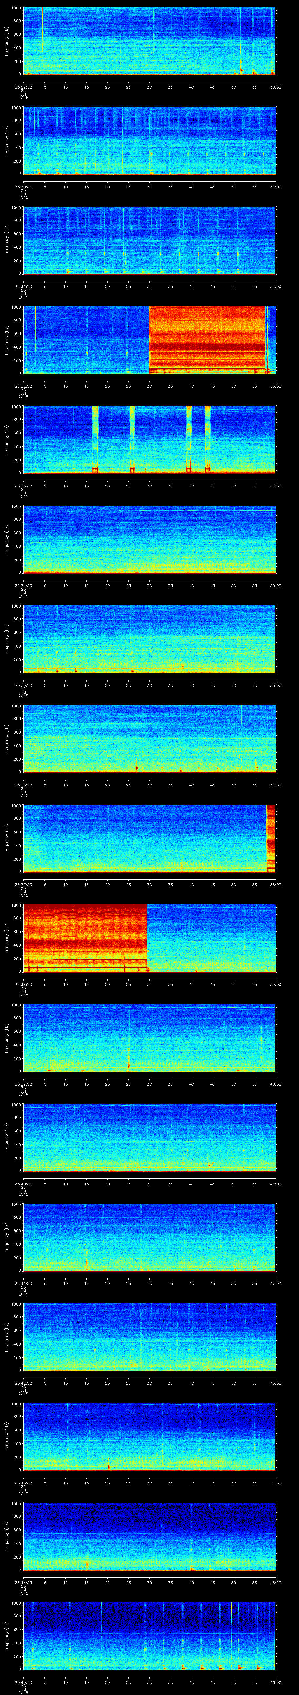Click the 33:00 end-of-axis label
The width and height of the screenshot is (299, 1695).
coord(276,386)
